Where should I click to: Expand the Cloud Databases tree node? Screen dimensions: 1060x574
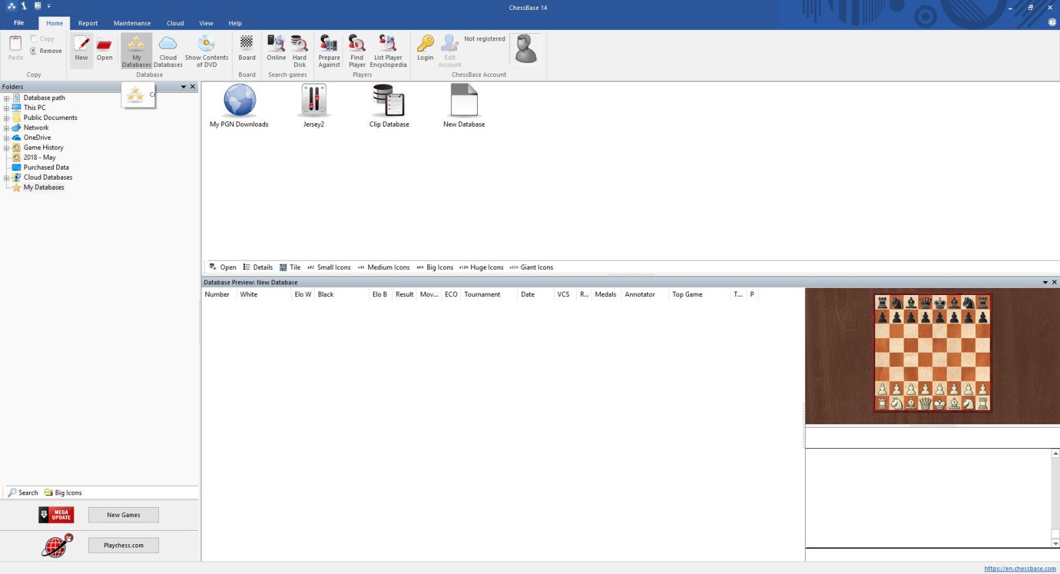tap(7, 178)
